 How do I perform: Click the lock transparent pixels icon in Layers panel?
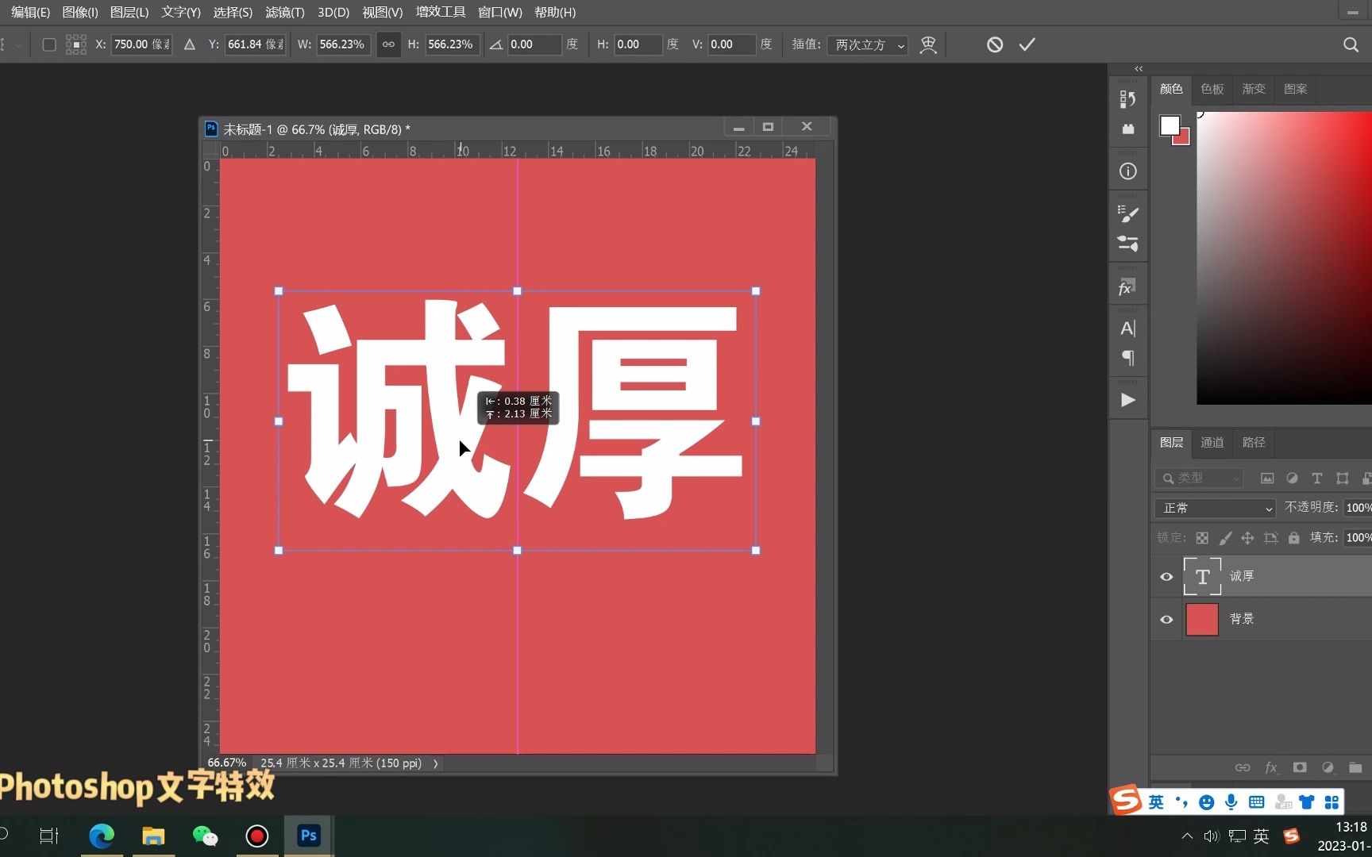[1201, 537]
